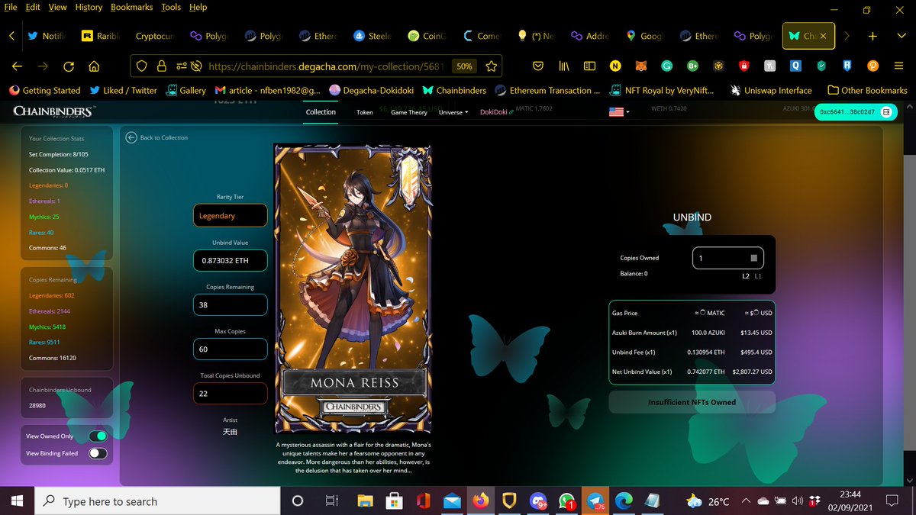Open Firefox application menu

click(x=898, y=66)
